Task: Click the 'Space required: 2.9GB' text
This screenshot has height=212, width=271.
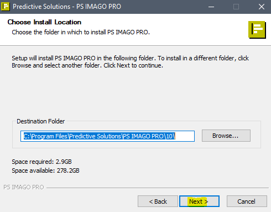Action: 41,162
